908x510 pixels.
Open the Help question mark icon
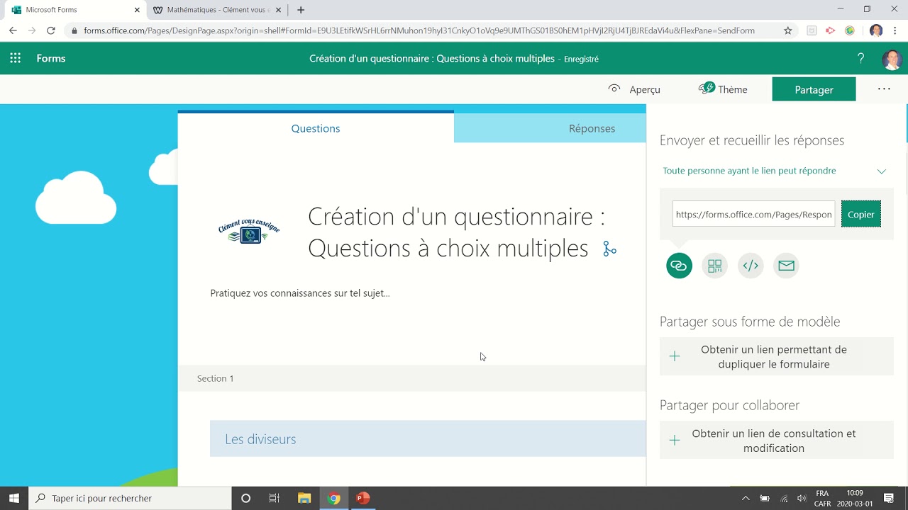(860, 59)
